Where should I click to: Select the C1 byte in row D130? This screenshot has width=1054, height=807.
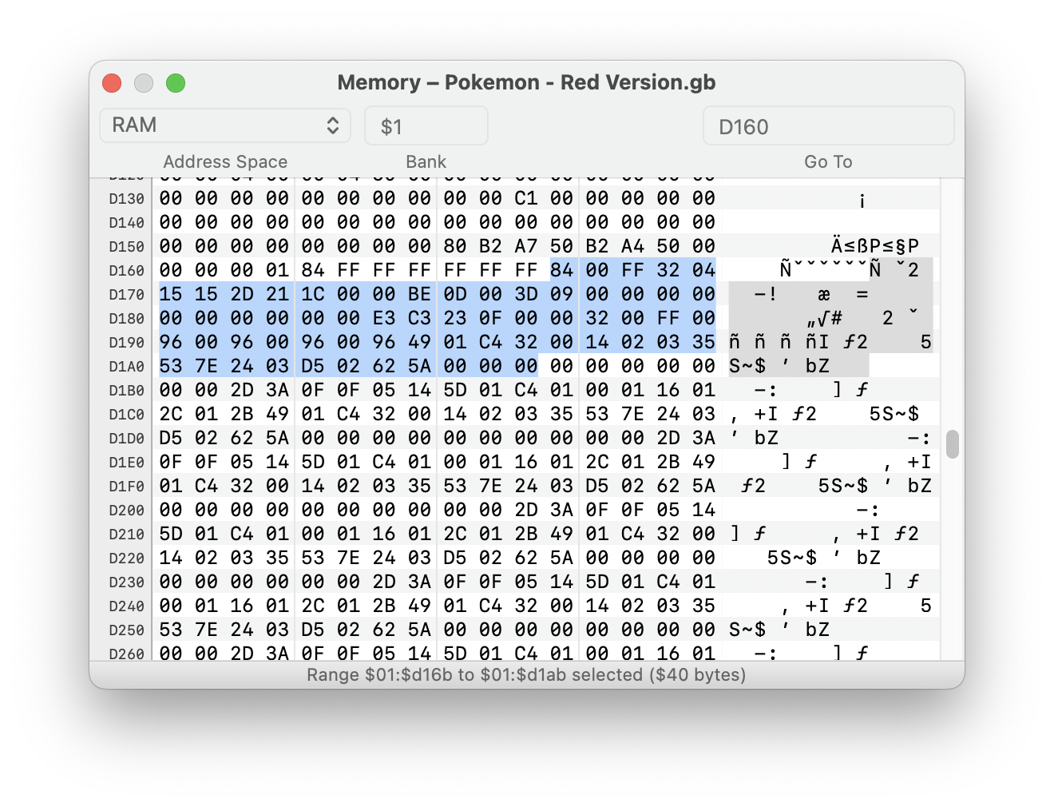[x=527, y=198]
